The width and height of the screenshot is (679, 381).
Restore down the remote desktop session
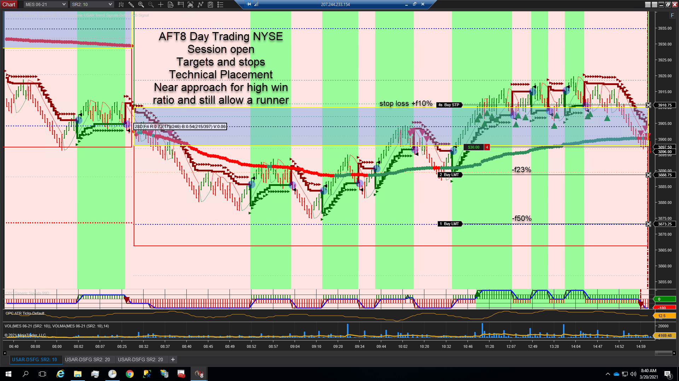[414, 4]
